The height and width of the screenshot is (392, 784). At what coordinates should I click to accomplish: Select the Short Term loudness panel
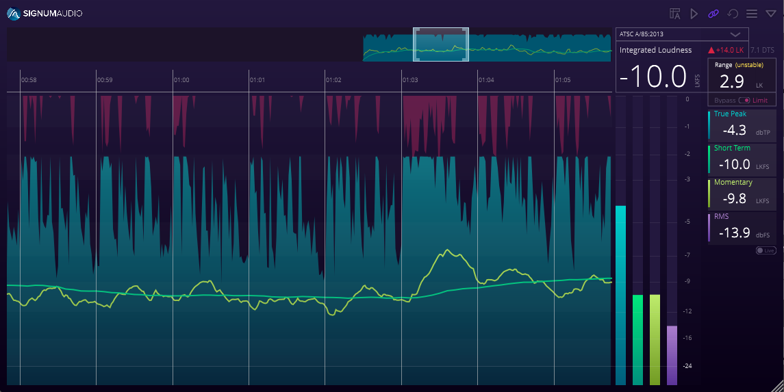(x=742, y=159)
